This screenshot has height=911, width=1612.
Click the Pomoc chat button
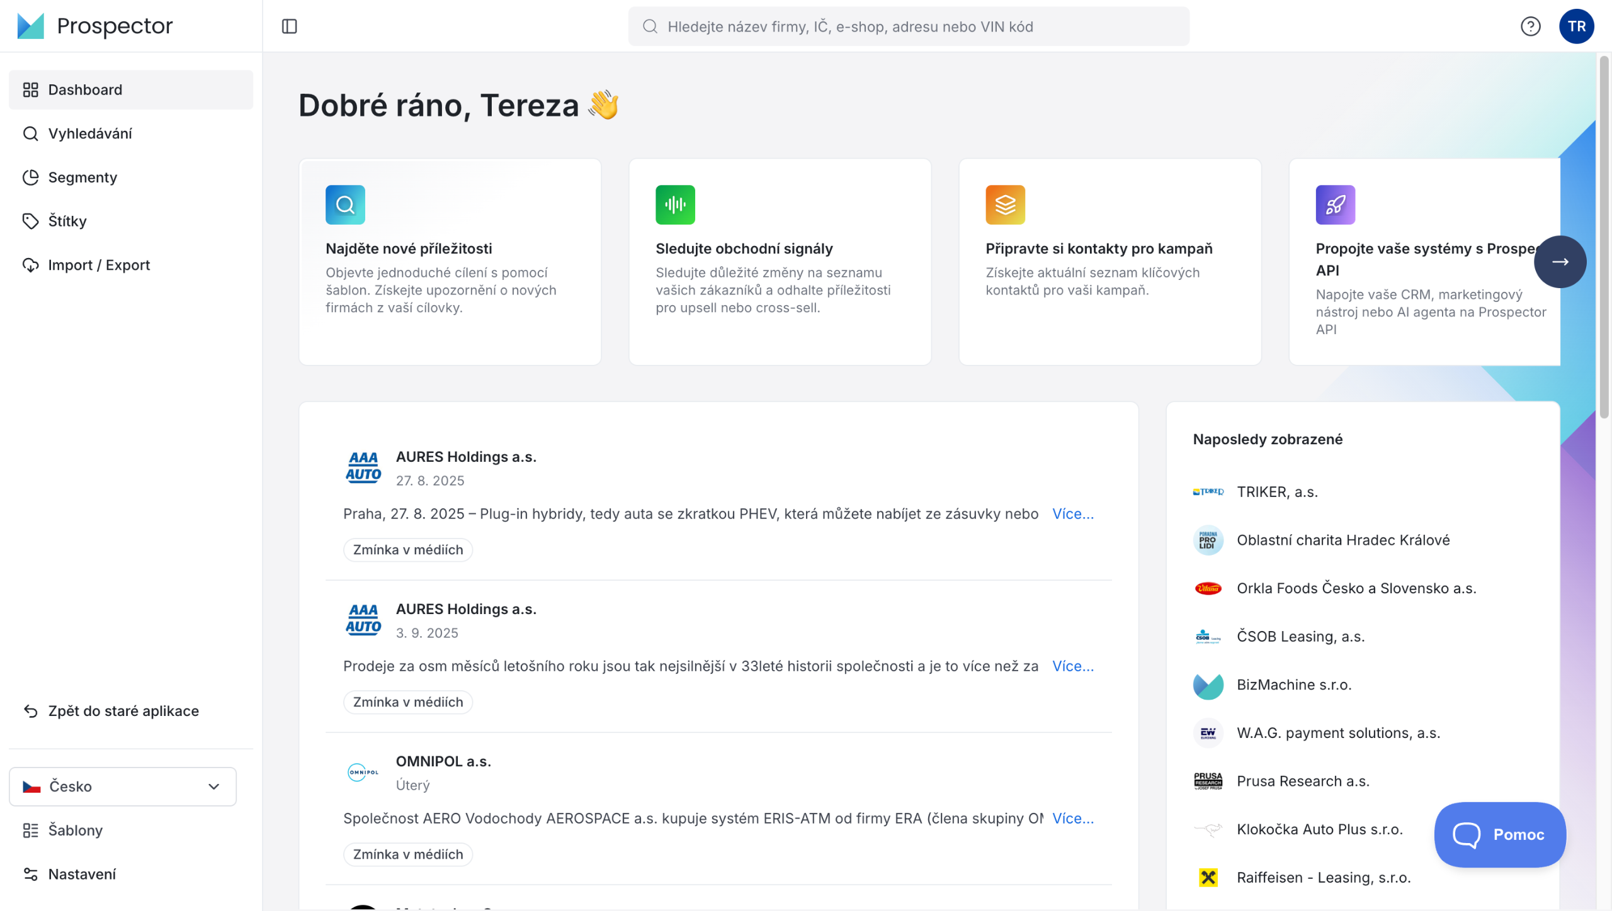tap(1499, 834)
